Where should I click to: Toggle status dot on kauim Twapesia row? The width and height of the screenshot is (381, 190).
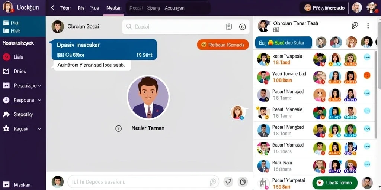367,58
